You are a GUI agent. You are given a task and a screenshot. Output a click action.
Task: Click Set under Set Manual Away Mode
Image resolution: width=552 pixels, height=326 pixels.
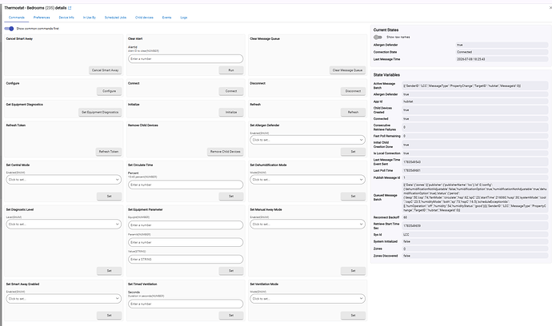tap(353, 270)
